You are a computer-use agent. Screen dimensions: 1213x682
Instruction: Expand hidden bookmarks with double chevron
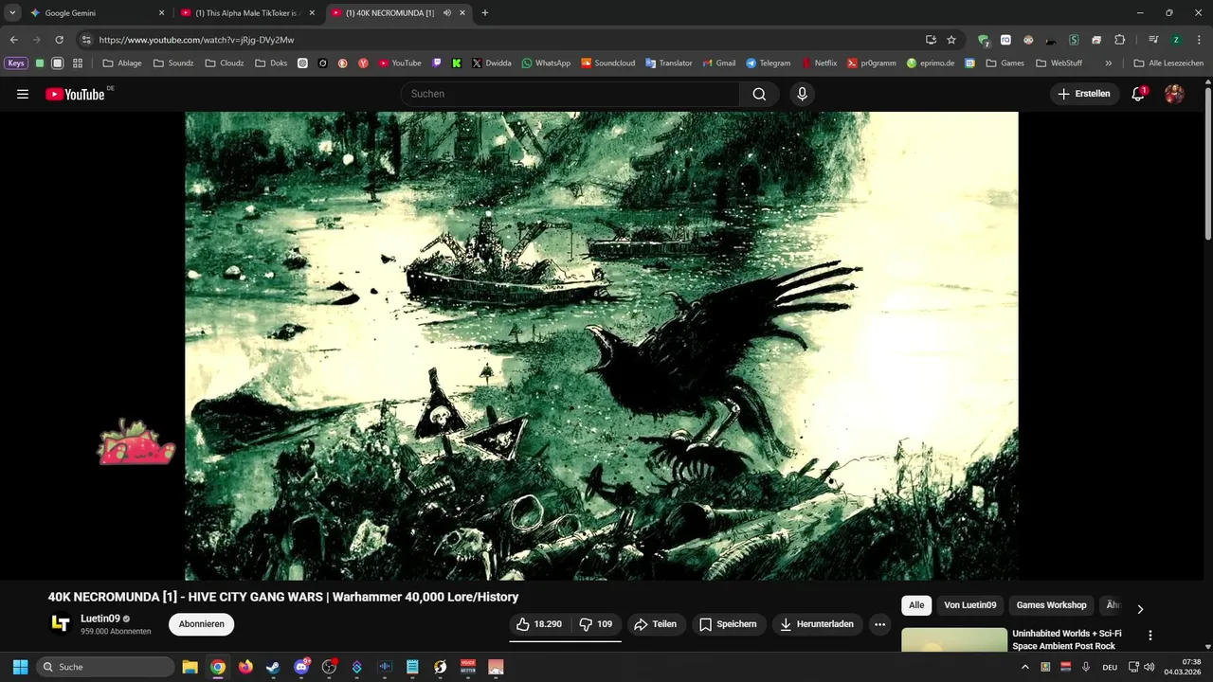1109,63
